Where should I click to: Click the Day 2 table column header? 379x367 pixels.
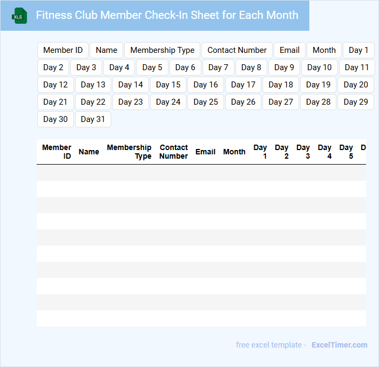282,152
